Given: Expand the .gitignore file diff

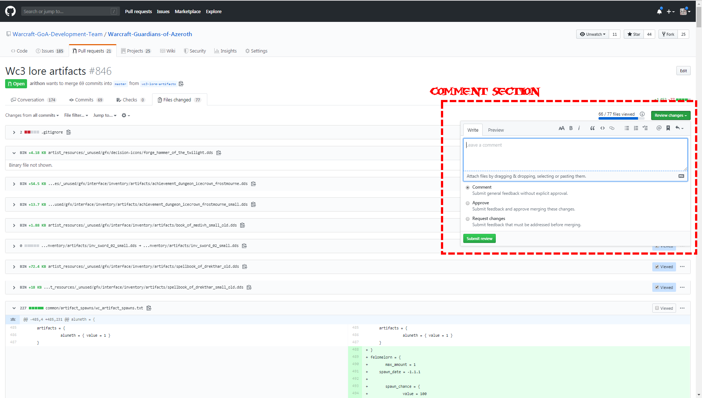Looking at the screenshot, I should [x=14, y=132].
